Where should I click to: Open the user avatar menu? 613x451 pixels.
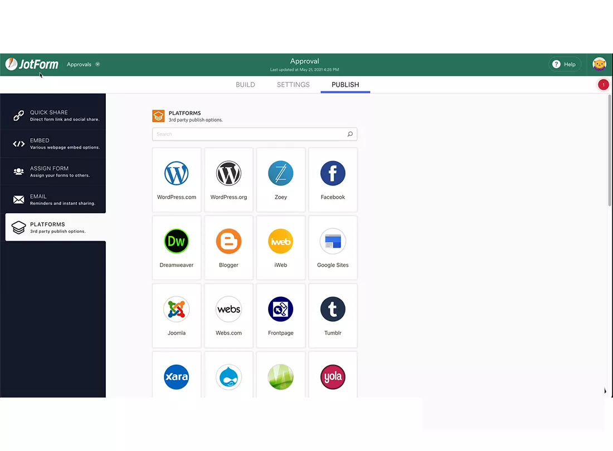pos(599,64)
